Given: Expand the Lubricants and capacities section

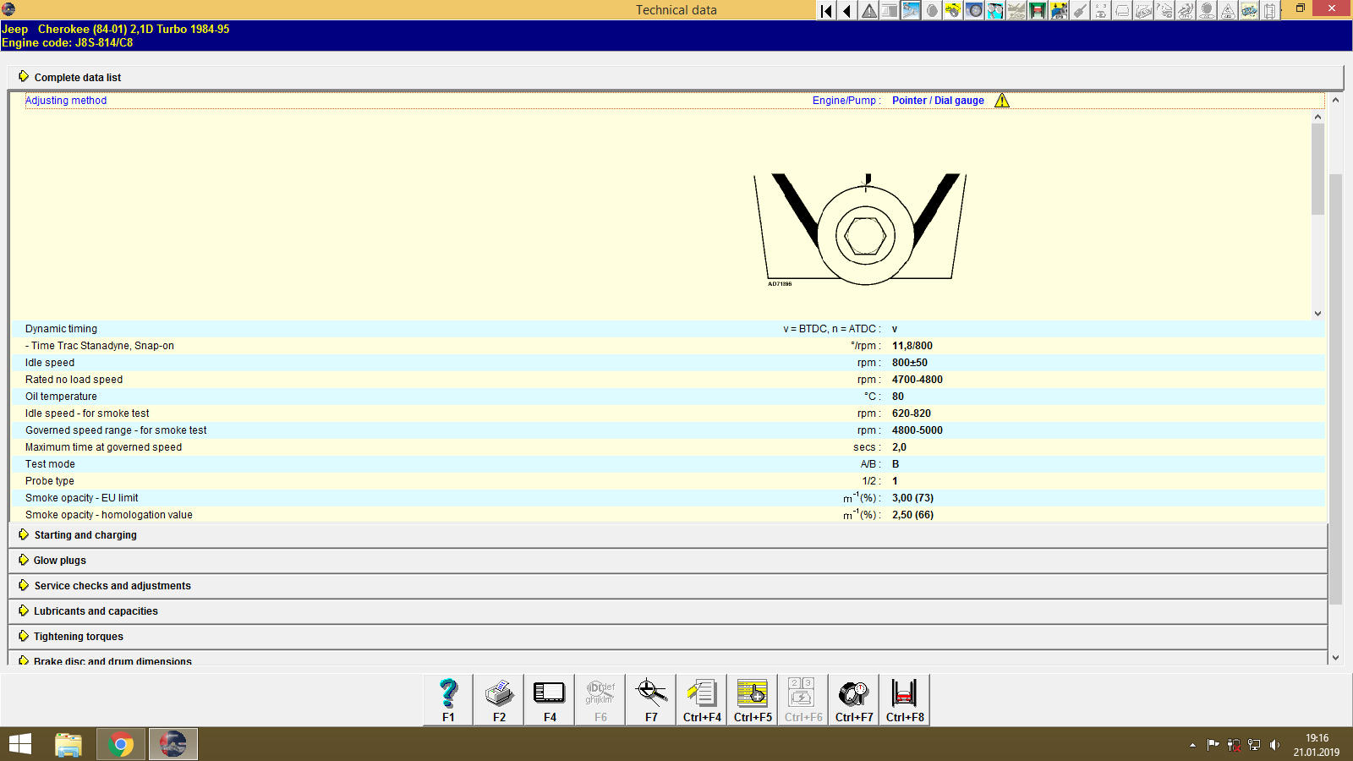Looking at the screenshot, I should (x=96, y=610).
